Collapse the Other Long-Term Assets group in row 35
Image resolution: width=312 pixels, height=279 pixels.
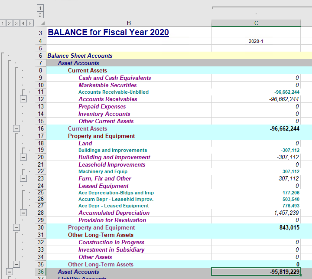[x=16, y=264]
